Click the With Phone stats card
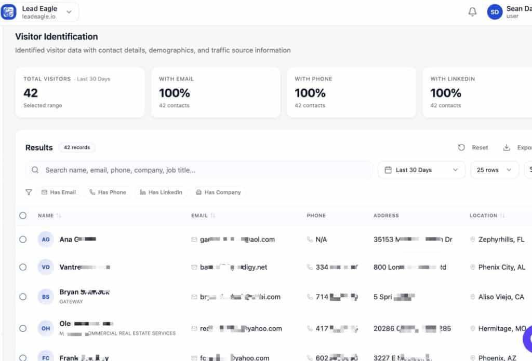This screenshot has width=532, height=361. (x=352, y=92)
